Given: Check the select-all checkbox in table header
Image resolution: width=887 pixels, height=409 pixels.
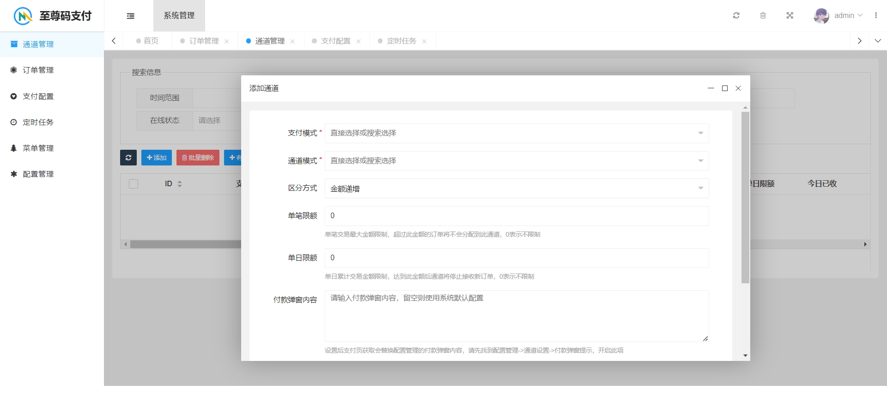Looking at the screenshot, I should tap(134, 184).
